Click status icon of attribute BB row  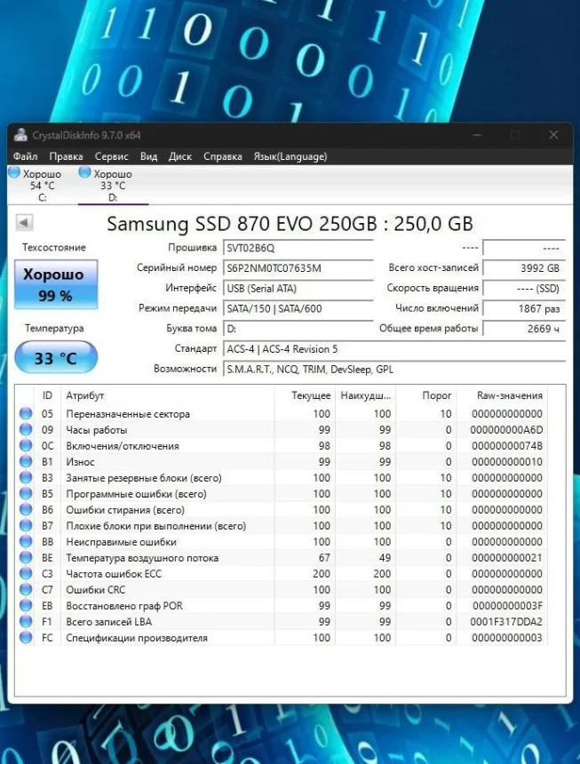point(26,542)
